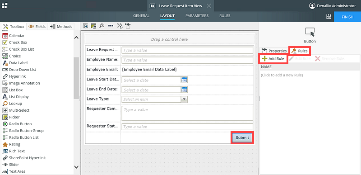Switch to the PARAMETERS tab
The width and height of the screenshot is (361, 175).
point(197,16)
